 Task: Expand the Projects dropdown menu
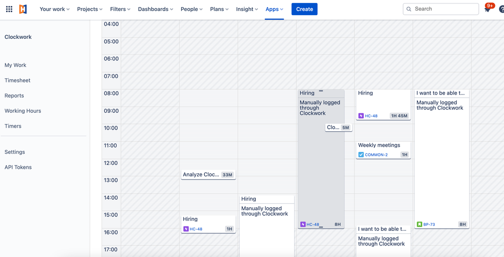coord(90,9)
